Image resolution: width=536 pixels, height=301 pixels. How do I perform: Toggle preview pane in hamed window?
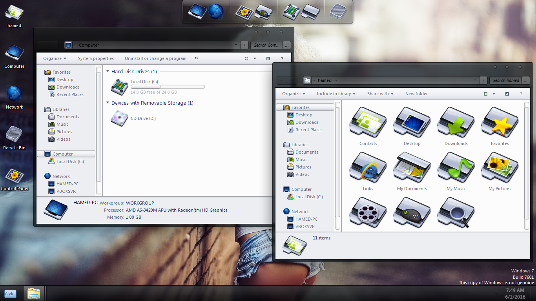(x=507, y=94)
